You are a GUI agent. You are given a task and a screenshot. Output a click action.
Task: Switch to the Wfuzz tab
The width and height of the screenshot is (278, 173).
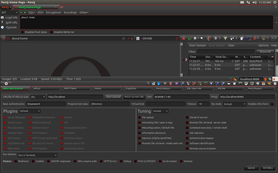[x=46, y=89]
